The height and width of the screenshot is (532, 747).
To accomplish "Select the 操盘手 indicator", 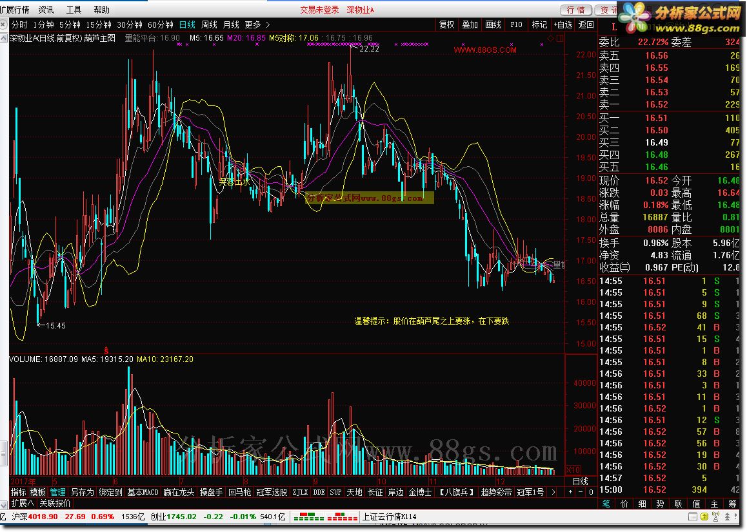I will point(211,492).
